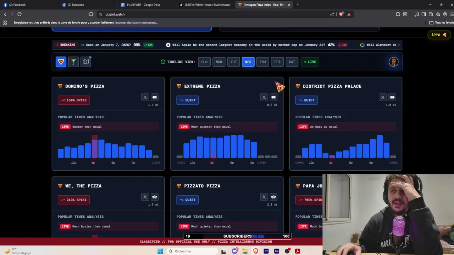Open Pizzato Pizza car directions icon

pyautogui.click(x=273, y=197)
